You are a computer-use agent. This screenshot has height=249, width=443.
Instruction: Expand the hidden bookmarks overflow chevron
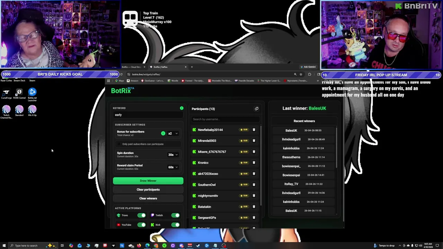pyautogui.click(x=318, y=81)
